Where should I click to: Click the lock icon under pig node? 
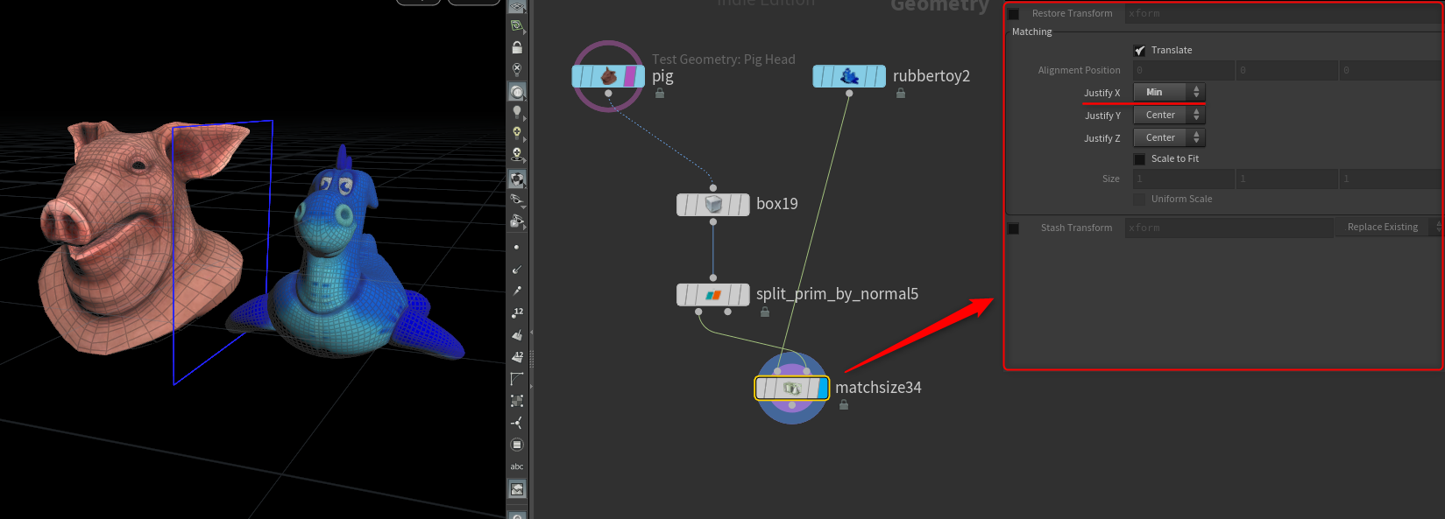[x=660, y=93]
